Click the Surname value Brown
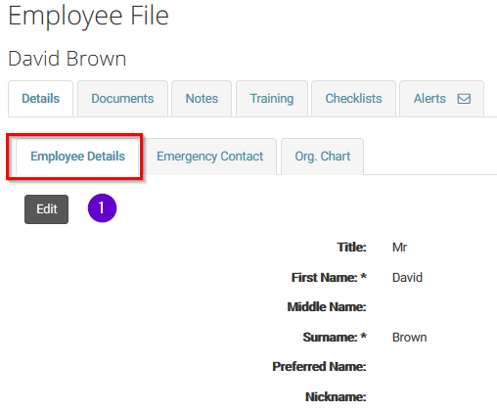 [x=410, y=338]
